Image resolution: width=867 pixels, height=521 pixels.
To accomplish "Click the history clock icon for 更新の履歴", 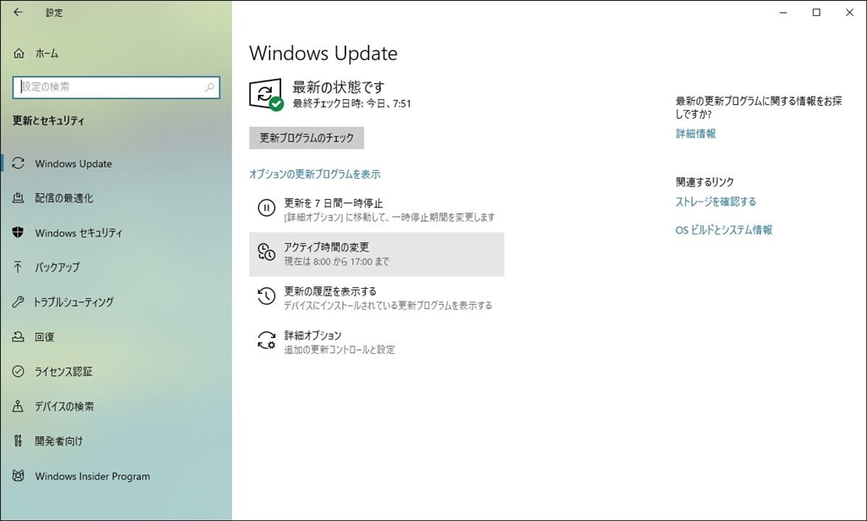I will [267, 297].
